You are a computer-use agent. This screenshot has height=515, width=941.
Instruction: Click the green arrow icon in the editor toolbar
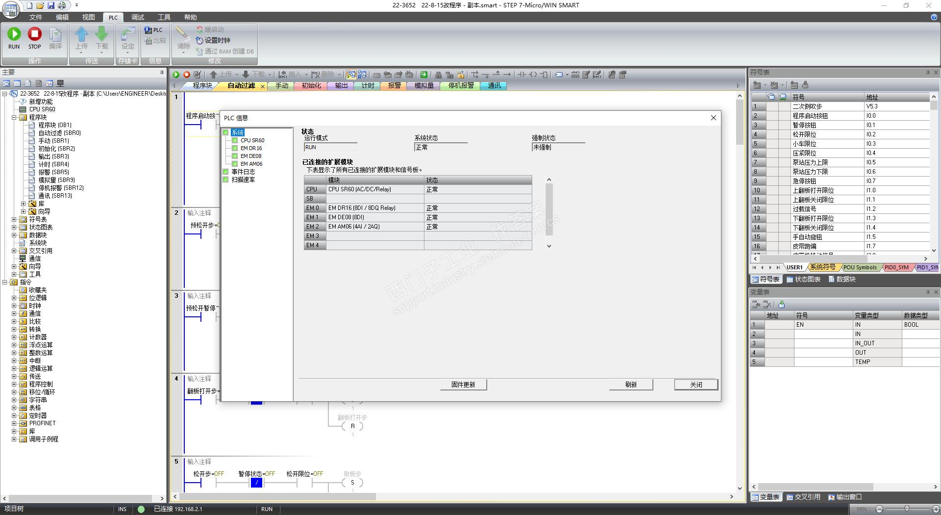click(424, 75)
